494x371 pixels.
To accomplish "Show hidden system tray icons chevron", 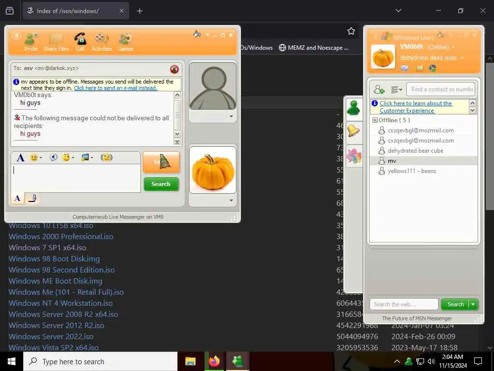I will point(397,361).
